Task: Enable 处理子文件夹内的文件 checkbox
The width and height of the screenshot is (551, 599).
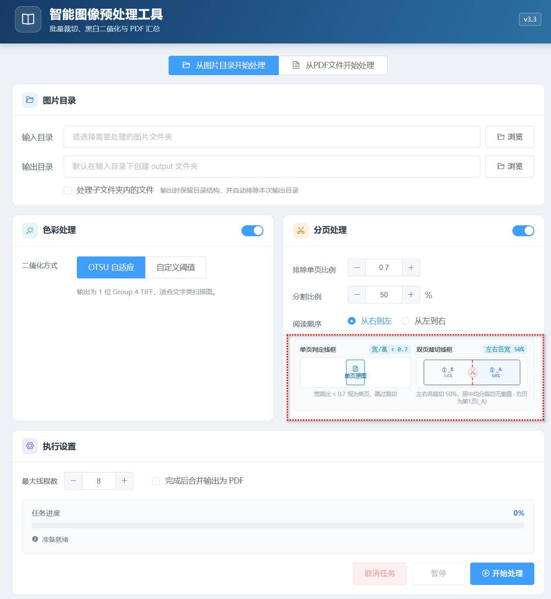Action: 68,190
